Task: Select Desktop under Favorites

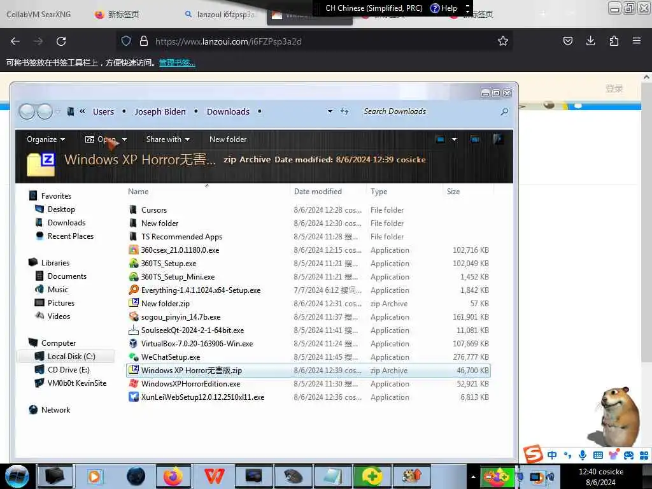Action: coord(61,209)
